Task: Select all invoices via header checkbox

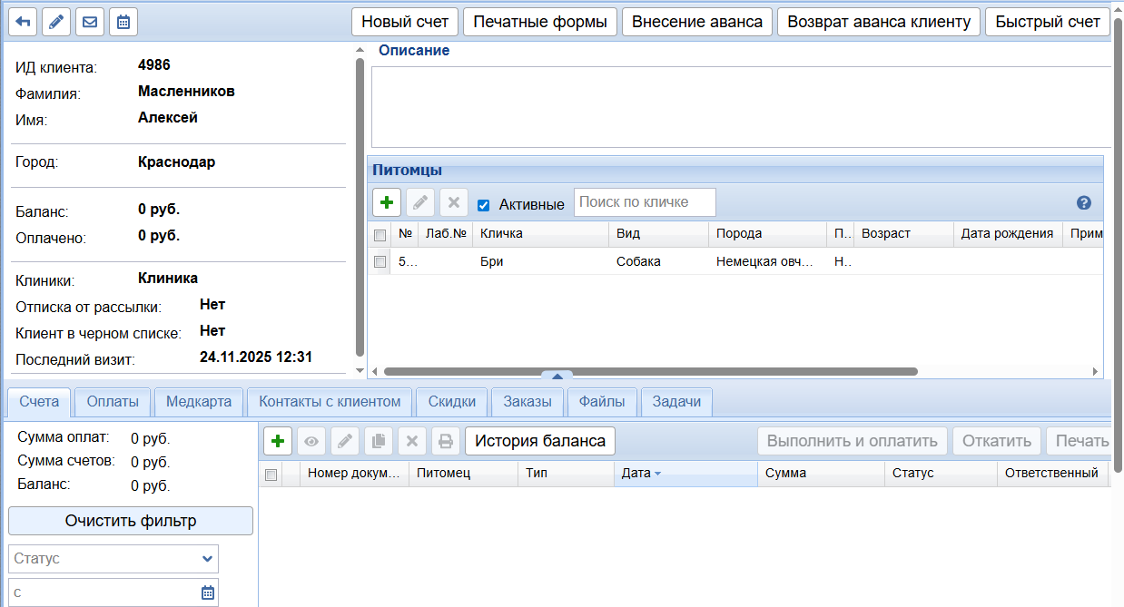Action: 271,474
